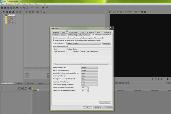The height and width of the screenshot is (114, 171).
Task: Stop media preview in Project Media toolbar
Action: coord(30,12)
